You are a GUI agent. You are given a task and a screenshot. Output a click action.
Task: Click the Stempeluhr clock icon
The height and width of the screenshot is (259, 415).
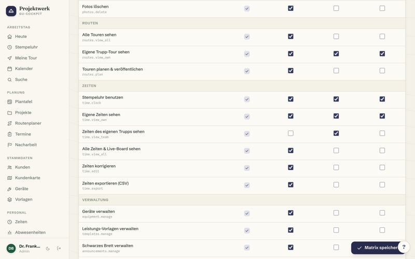[9, 47]
